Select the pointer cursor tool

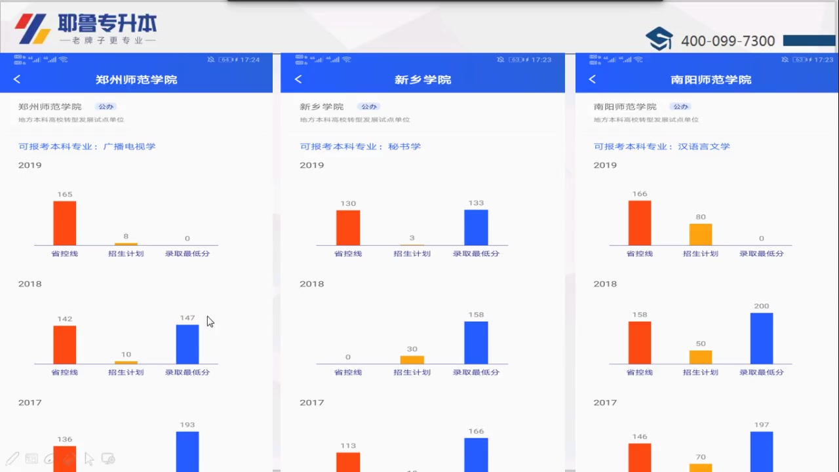point(89,459)
